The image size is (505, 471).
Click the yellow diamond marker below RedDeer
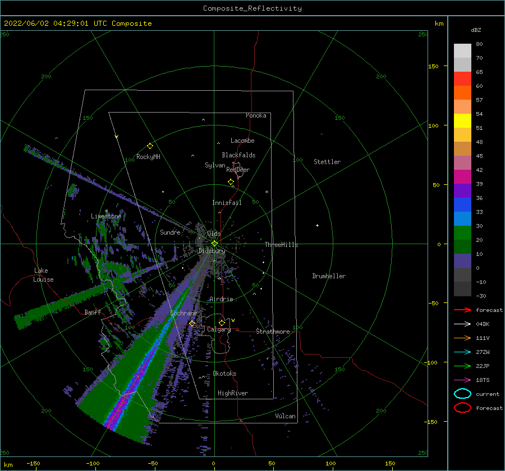pos(231,181)
